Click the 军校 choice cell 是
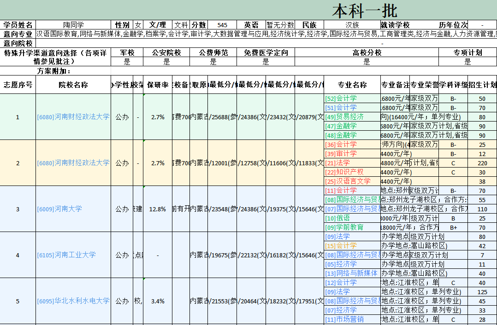The height and width of the screenshot is (325, 497). pos(127,60)
